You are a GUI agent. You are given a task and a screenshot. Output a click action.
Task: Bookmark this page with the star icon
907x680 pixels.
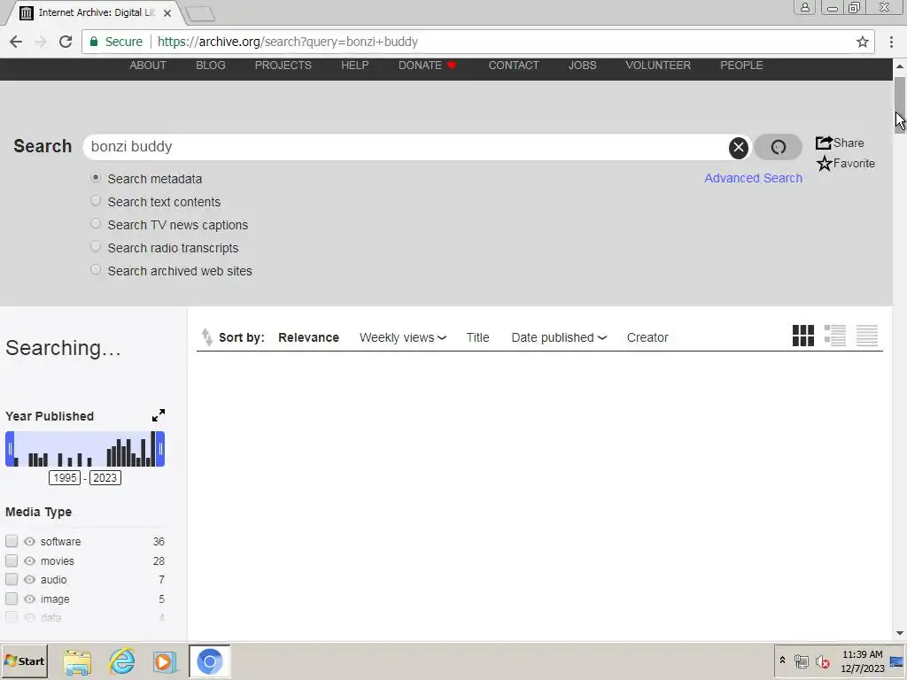[x=863, y=42]
